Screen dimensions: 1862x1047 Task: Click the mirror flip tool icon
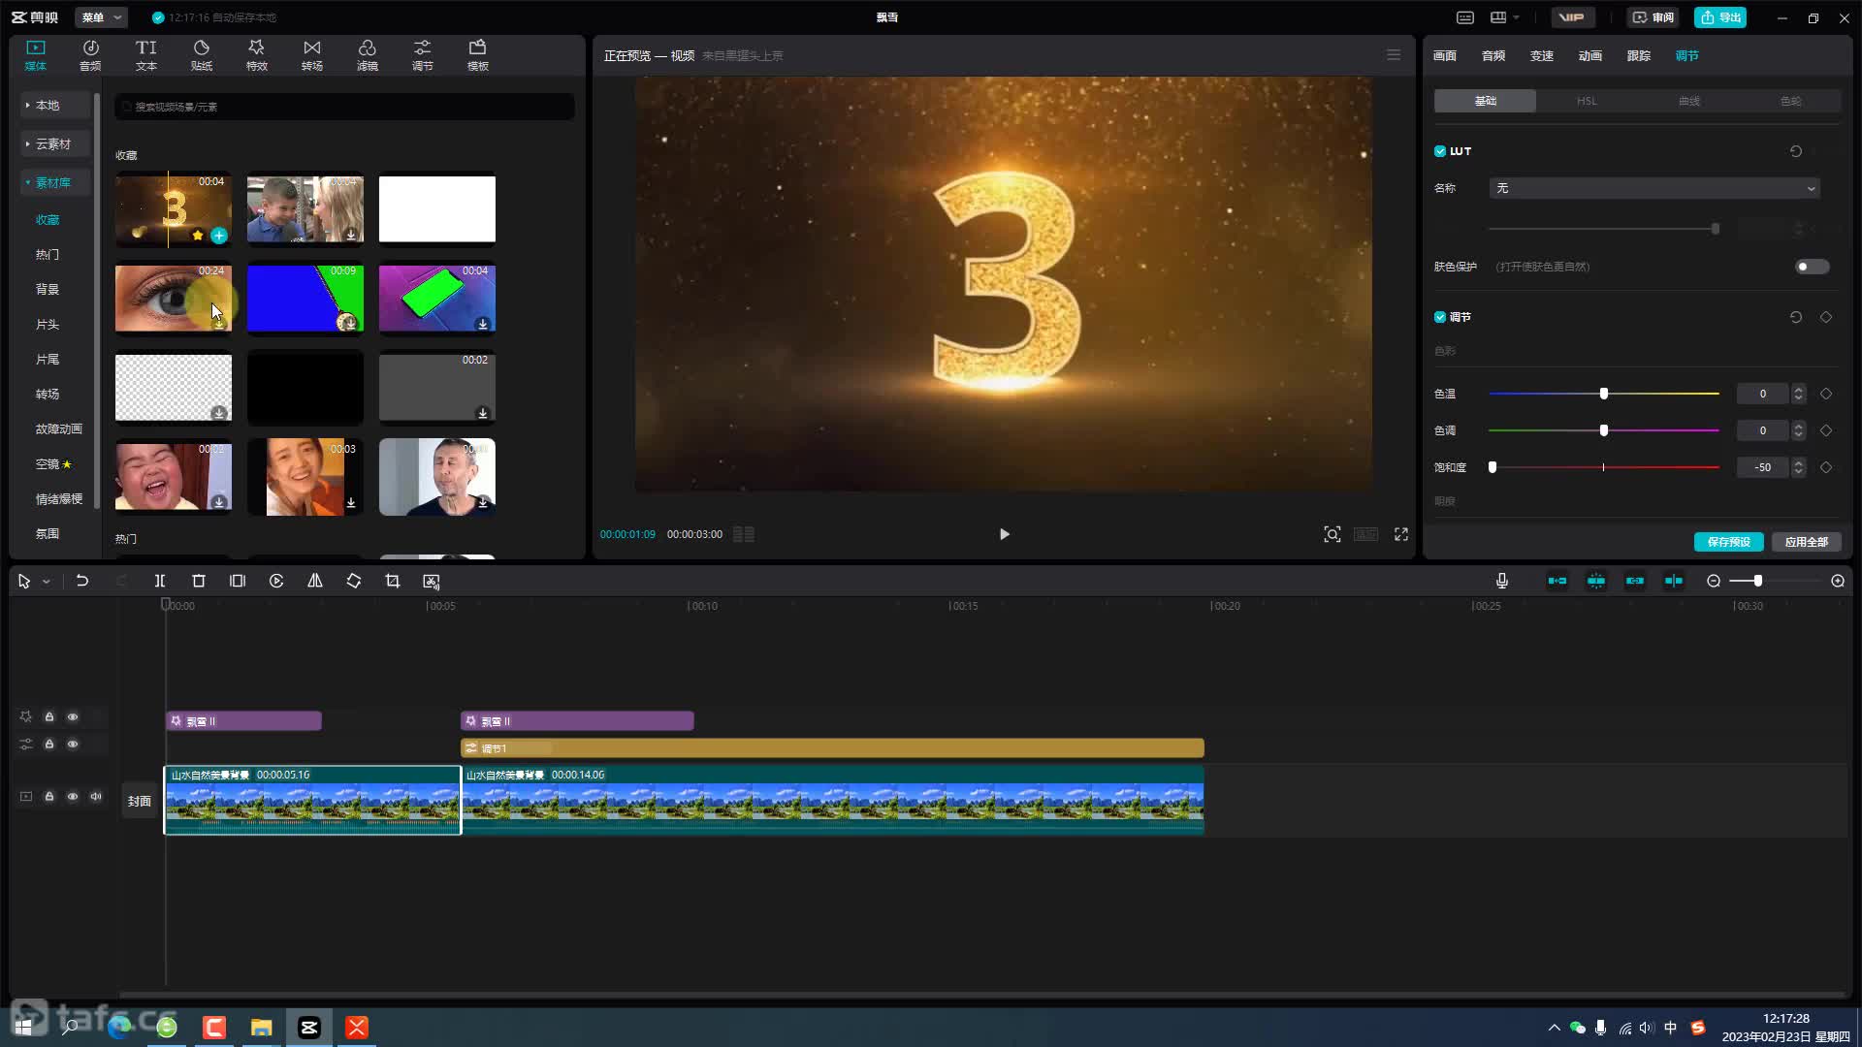point(315,581)
